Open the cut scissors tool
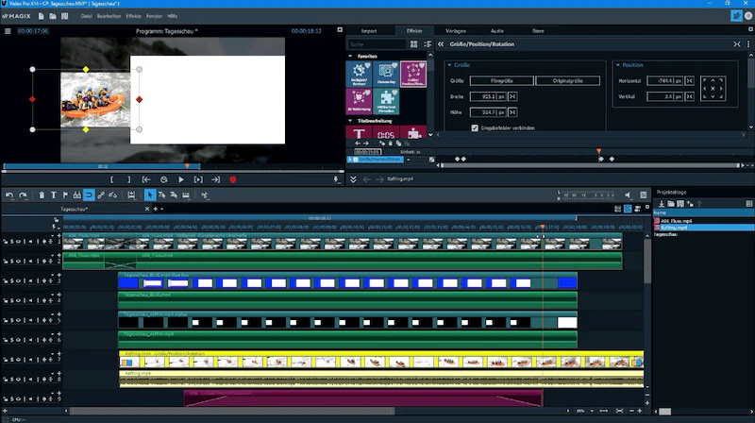 point(205,195)
